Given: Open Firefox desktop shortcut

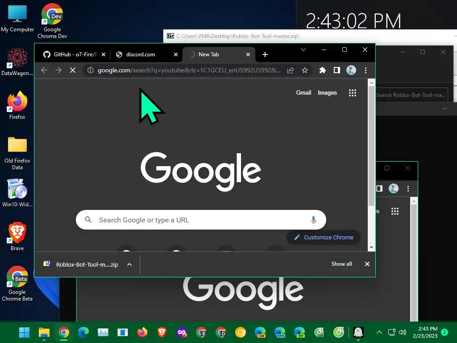Looking at the screenshot, I should pyautogui.click(x=17, y=105).
